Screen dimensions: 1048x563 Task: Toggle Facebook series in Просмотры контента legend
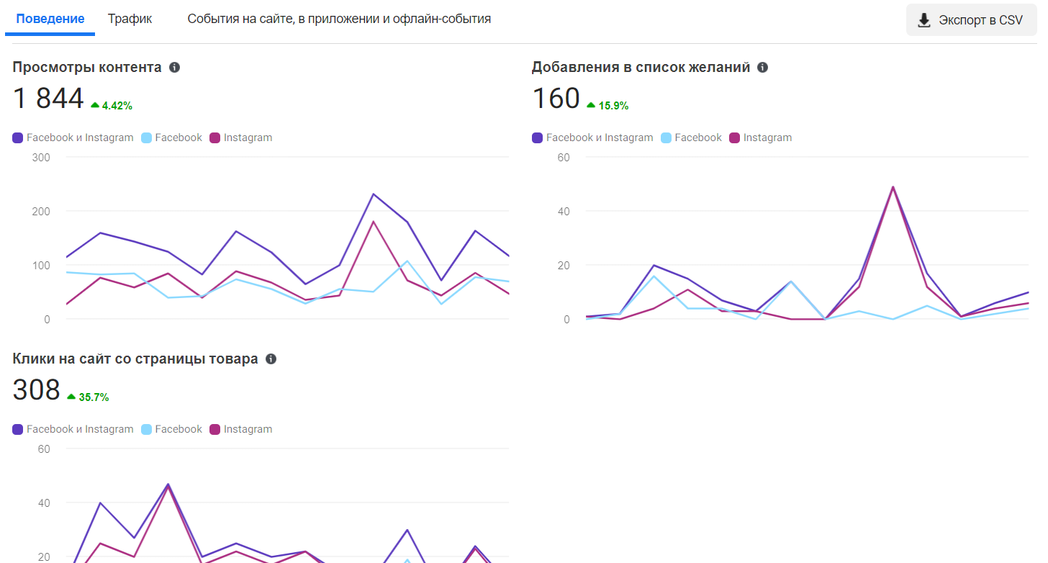click(x=172, y=138)
